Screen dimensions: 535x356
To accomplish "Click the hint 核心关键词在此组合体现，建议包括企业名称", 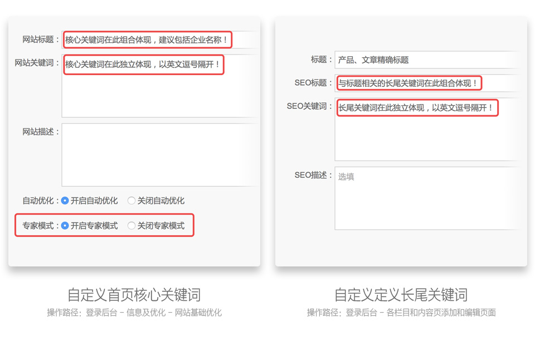I will tap(148, 39).
